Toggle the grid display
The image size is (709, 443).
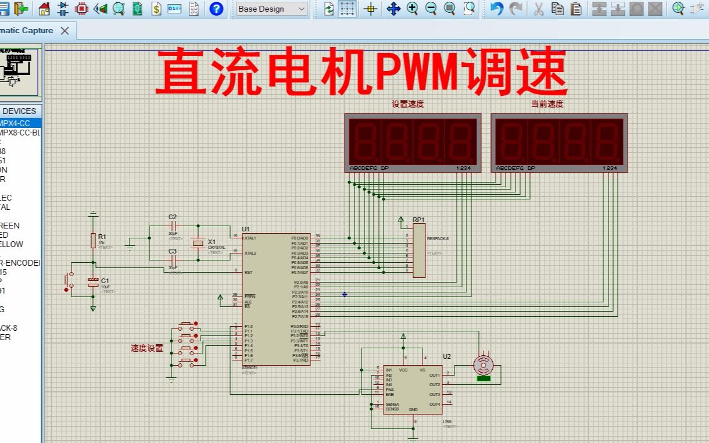tap(347, 9)
